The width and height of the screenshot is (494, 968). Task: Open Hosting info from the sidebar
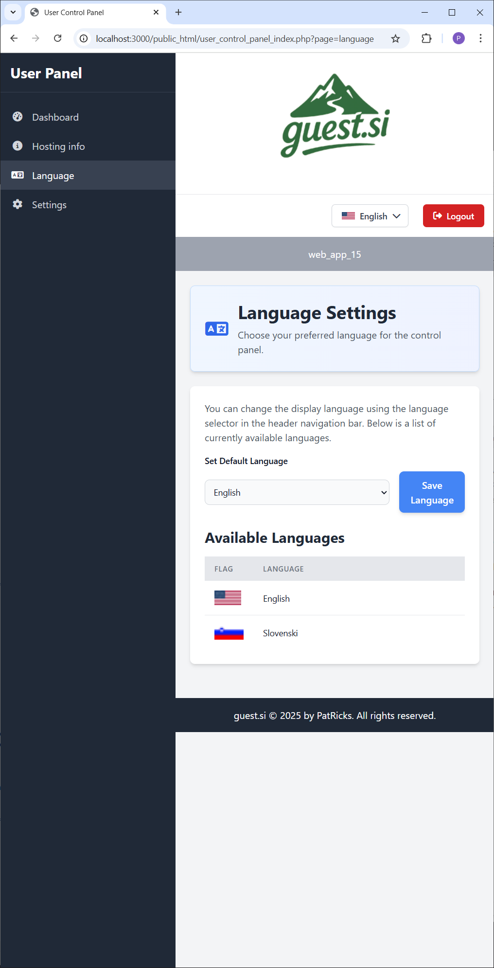pos(58,146)
